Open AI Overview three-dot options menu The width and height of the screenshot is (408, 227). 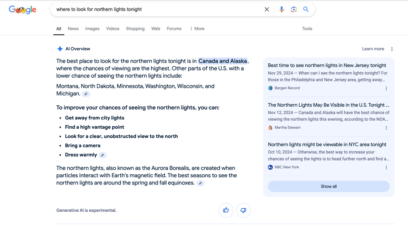392,49
